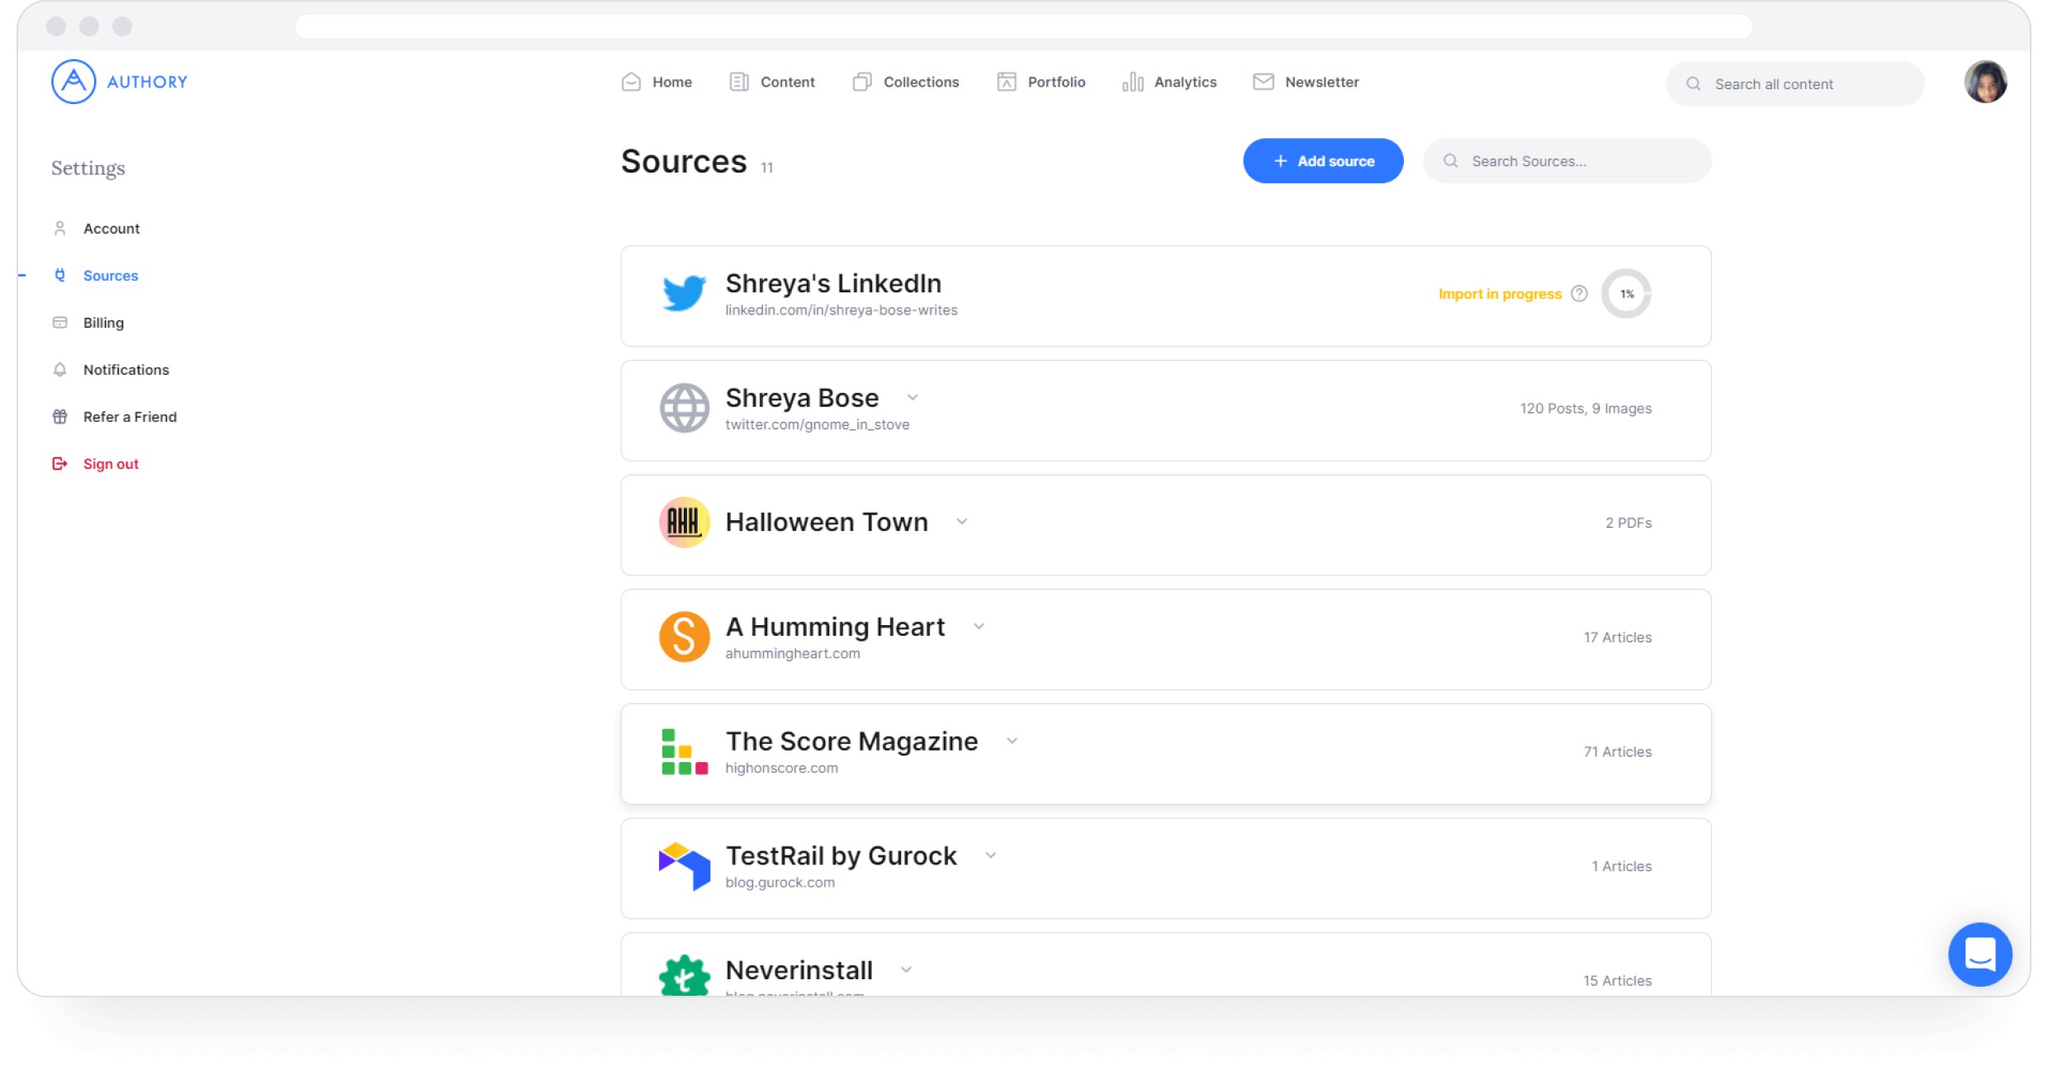This screenshot has width=2048, height=1080.
Task: Click The Score Magazine squares logo
Action: coord(685,751)
